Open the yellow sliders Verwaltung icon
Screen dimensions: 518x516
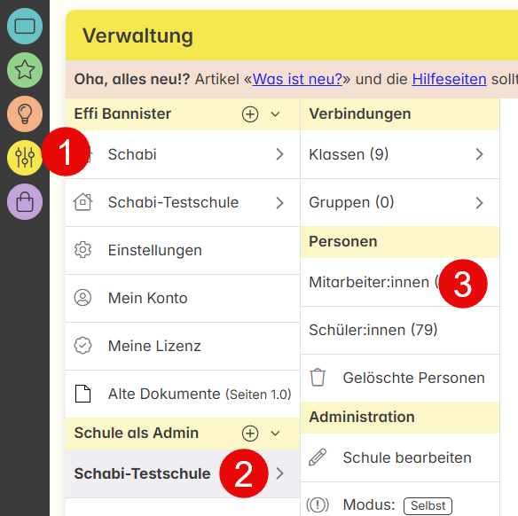pos(25,158)
